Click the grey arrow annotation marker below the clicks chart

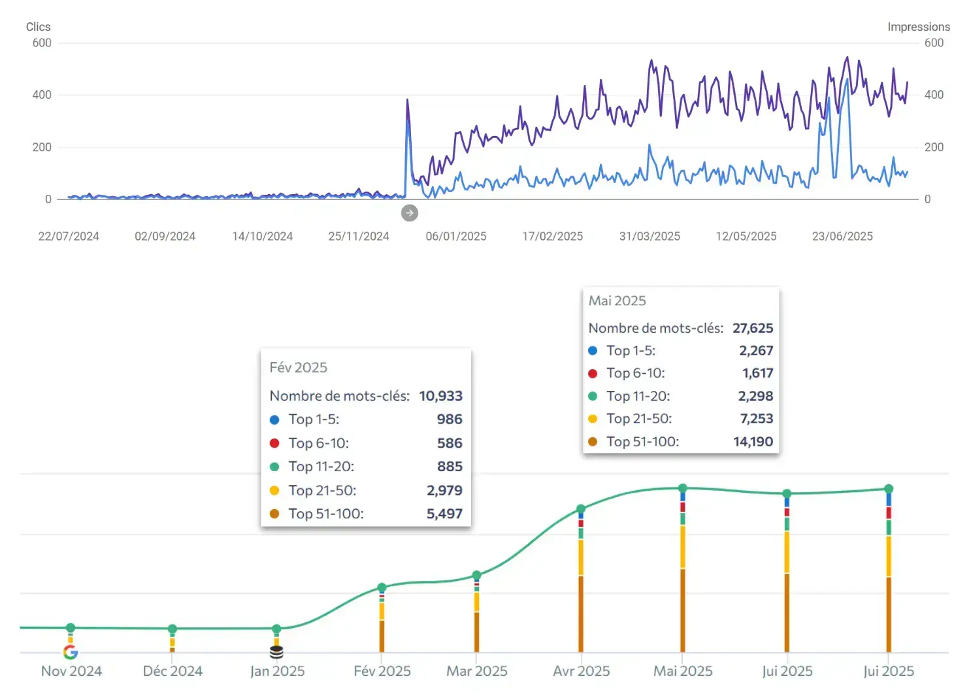point(410,213)
